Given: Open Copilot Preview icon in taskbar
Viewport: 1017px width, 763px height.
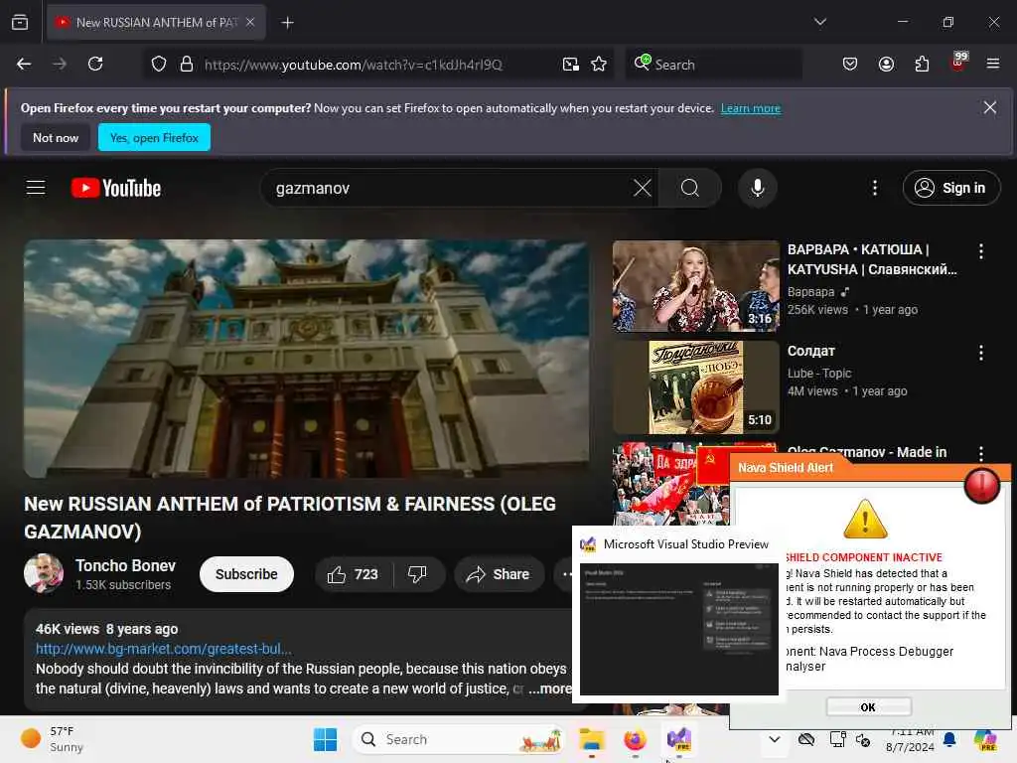Looking at the screenshot, I should point(985,739).
